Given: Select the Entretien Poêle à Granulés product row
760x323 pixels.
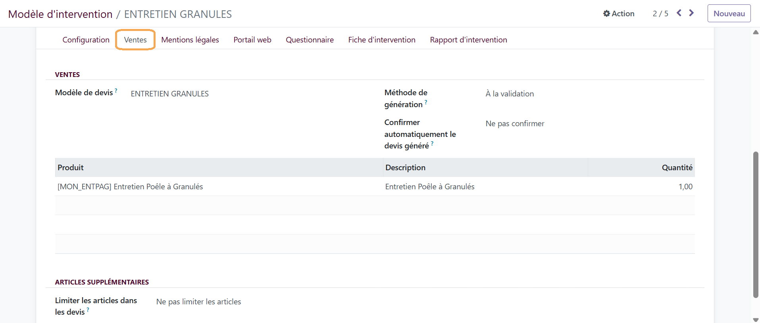Looking at the screenshot, I should point(375,186).
